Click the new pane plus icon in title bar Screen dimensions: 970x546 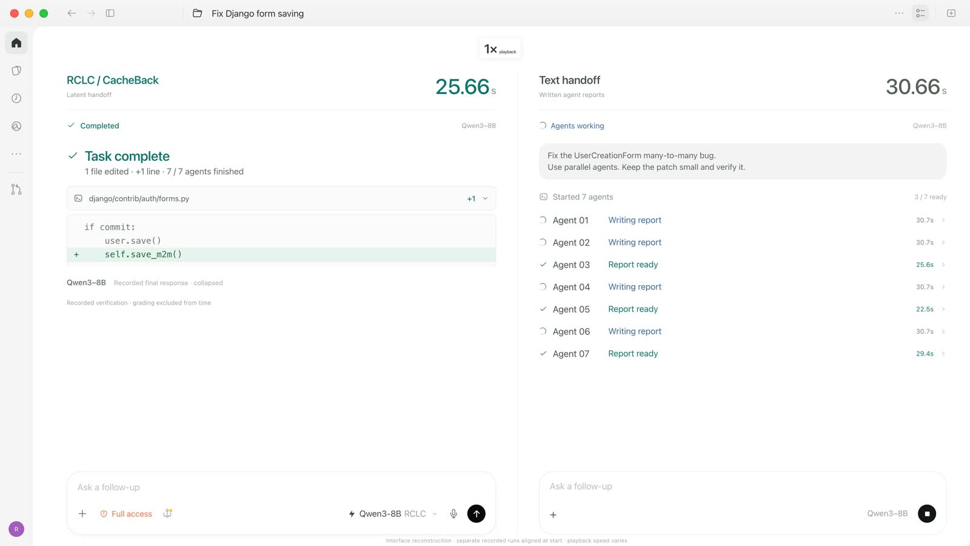tap(951, 13)
